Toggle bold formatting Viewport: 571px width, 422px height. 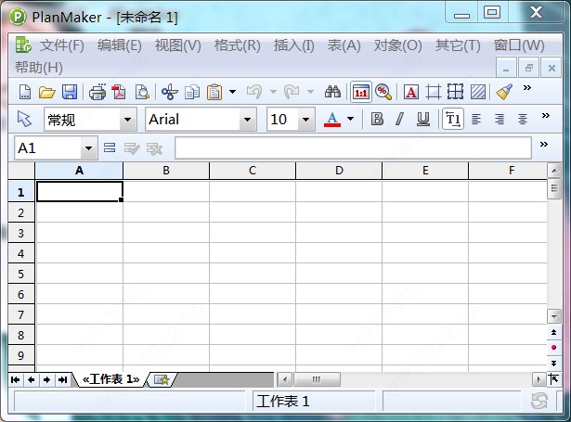point(377,119)
